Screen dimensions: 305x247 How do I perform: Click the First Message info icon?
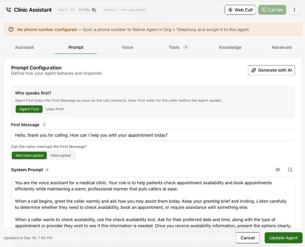click(x=44, y=125)
